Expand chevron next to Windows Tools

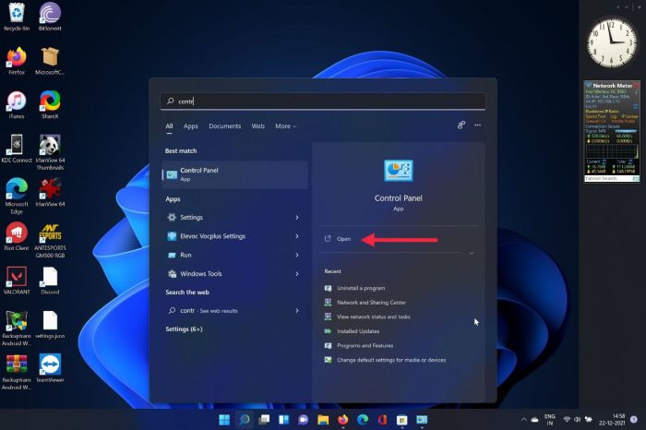click(297, 273)
